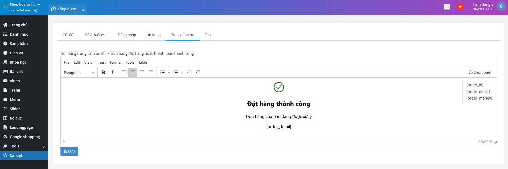508x169 pixels.
Task: Close the Tổng quan tab
Action: [83, 10]
